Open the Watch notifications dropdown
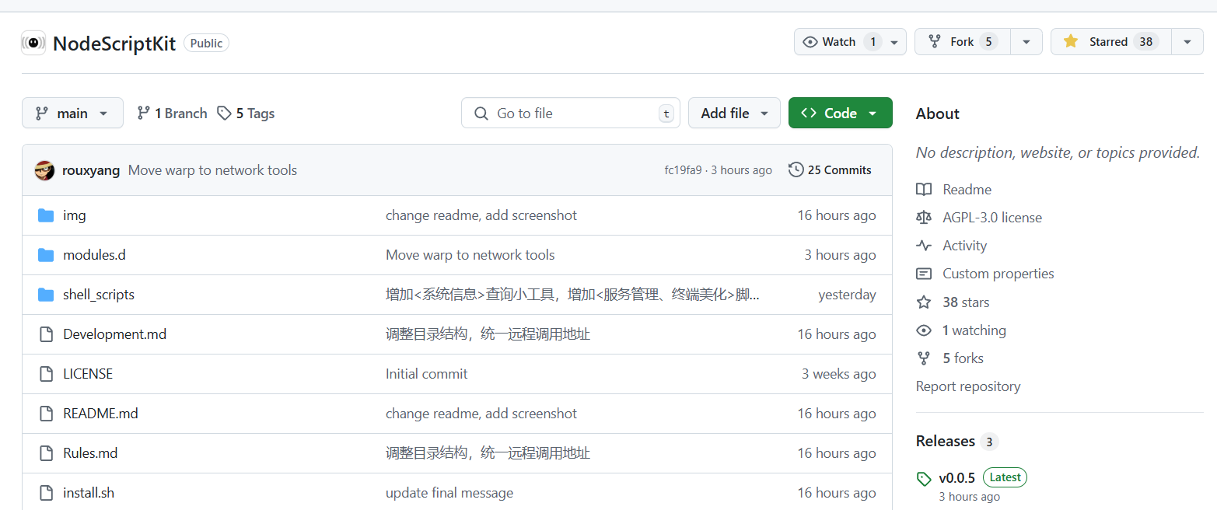1217x510 pixels. pyautogui.click(x=850, y=42)
